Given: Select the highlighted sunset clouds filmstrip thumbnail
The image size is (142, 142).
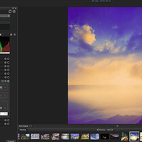Looking at the screenshot, I should click(x=134, y=136).
